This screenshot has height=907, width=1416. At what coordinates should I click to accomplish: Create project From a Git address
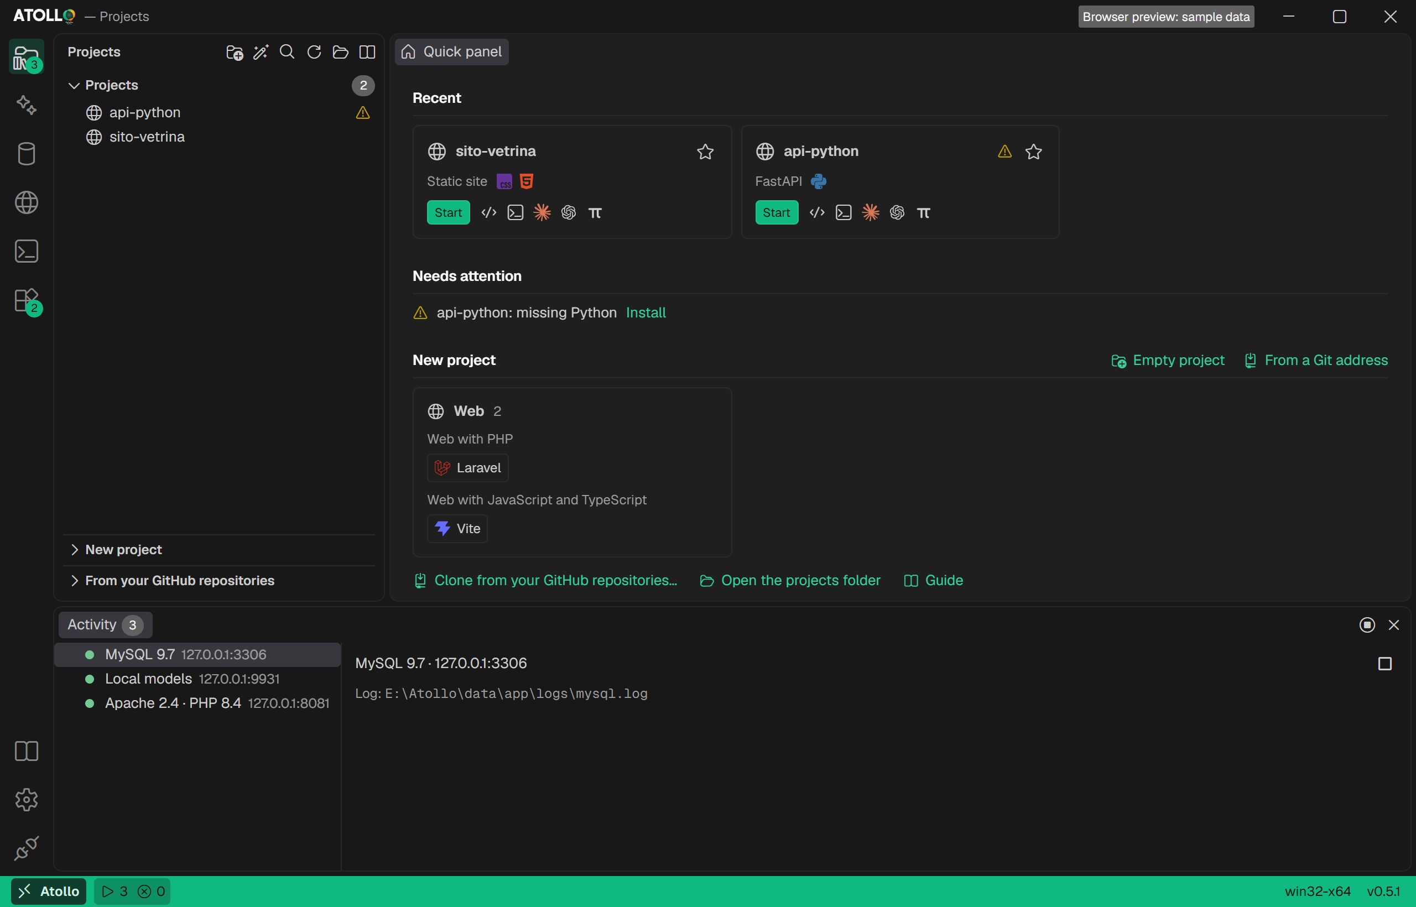(1316, 361)
